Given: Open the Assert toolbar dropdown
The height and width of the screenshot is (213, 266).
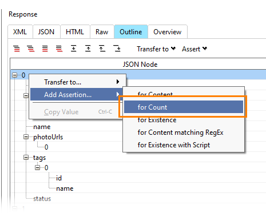Looking at the screenshot, I should click(x=194, y=49).
